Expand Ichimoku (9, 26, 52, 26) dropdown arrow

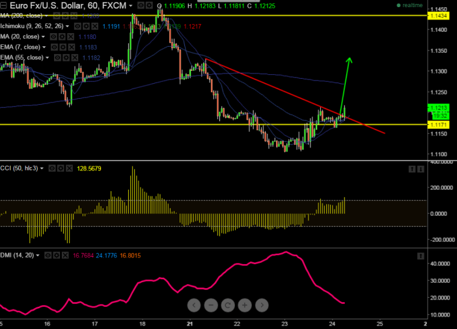(67, 26)
